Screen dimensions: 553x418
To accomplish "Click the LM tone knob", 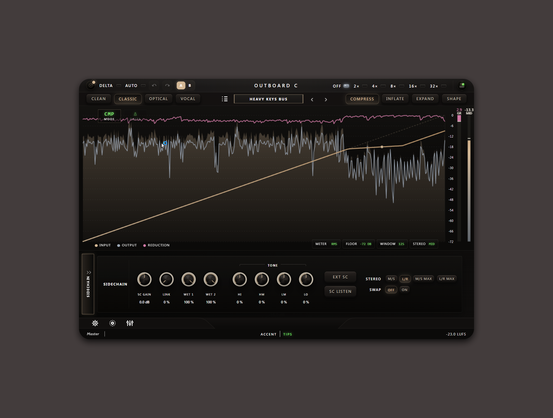I will click(x=284, y=279).
